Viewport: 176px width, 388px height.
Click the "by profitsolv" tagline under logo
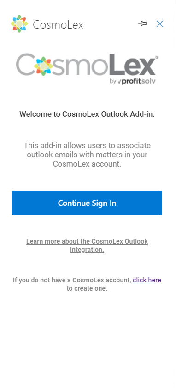[x=133, y=81]
